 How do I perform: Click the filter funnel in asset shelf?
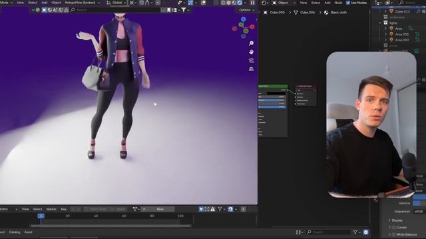click(x=184, y=10)
